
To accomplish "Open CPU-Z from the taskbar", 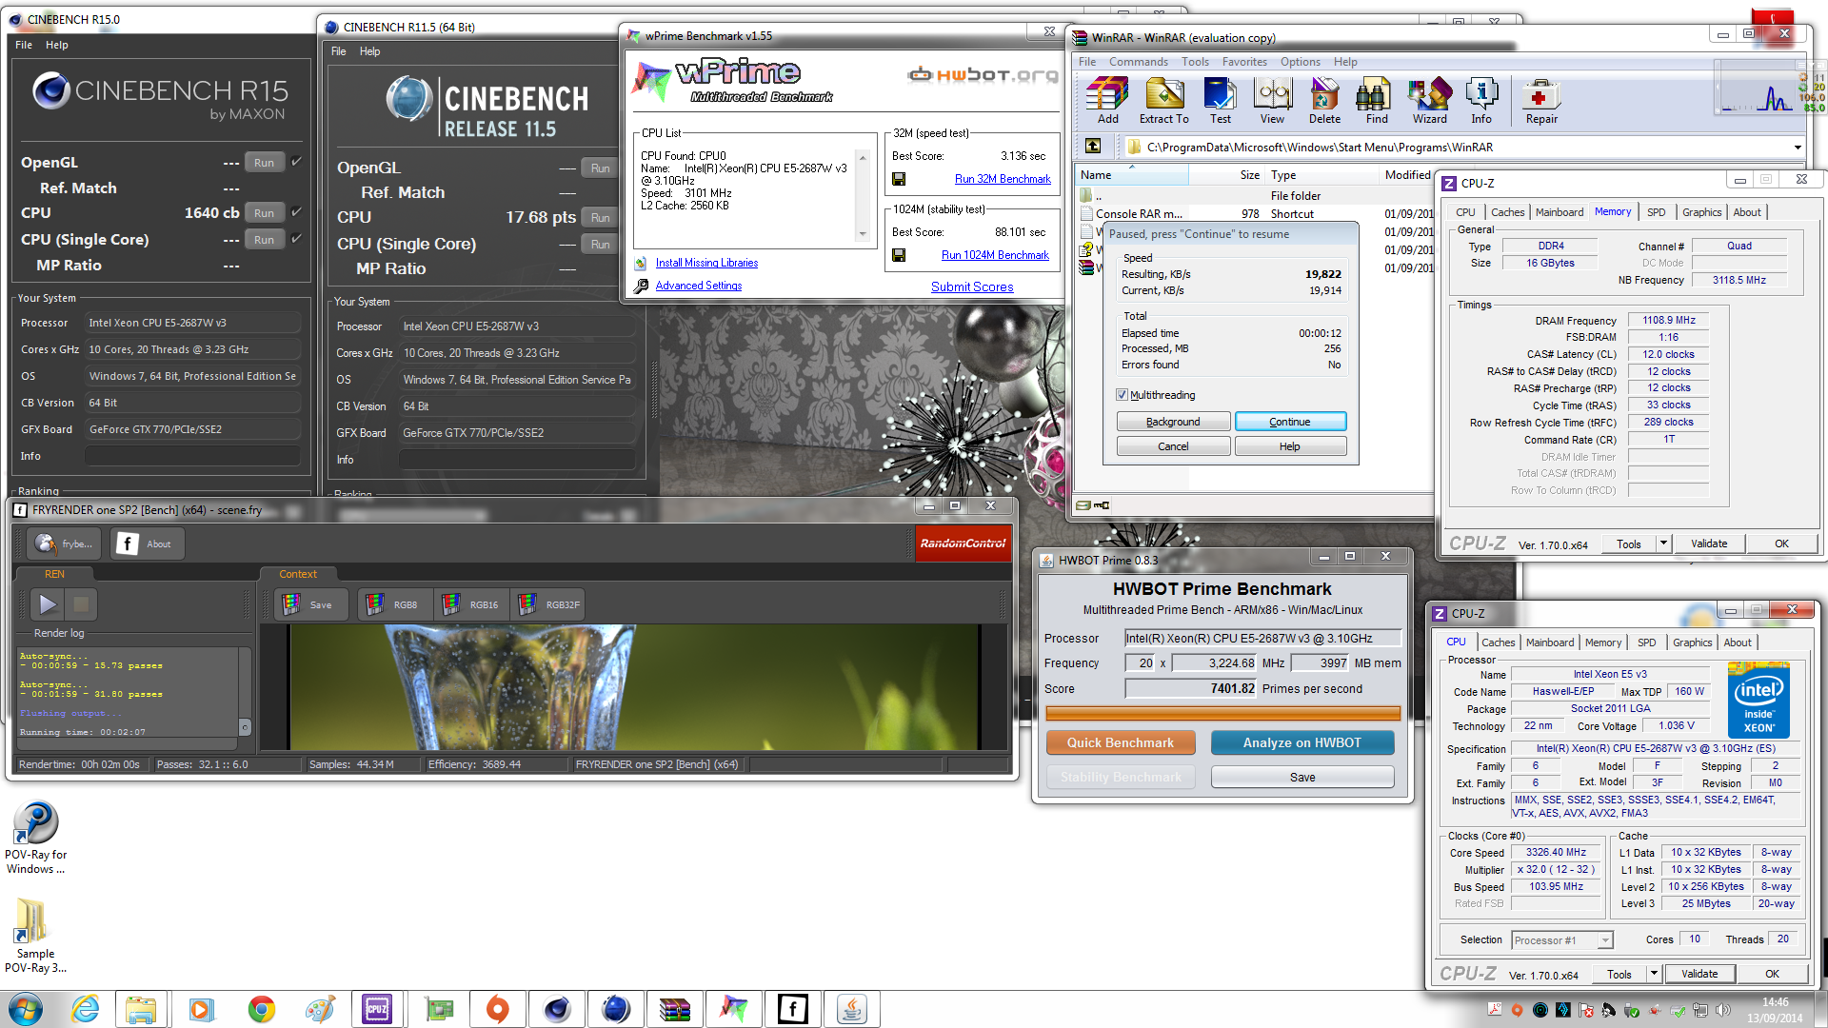I will (x=377, y=1009).
